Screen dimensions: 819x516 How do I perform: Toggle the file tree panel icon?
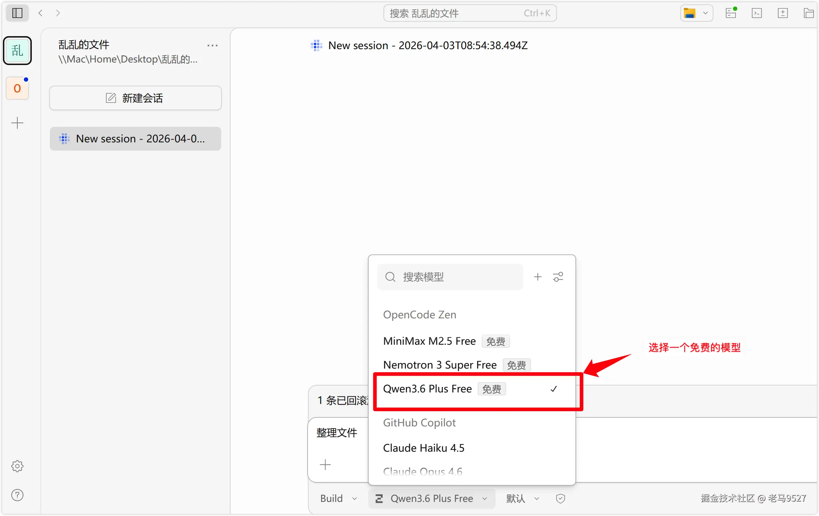click(x=809, y=13)
